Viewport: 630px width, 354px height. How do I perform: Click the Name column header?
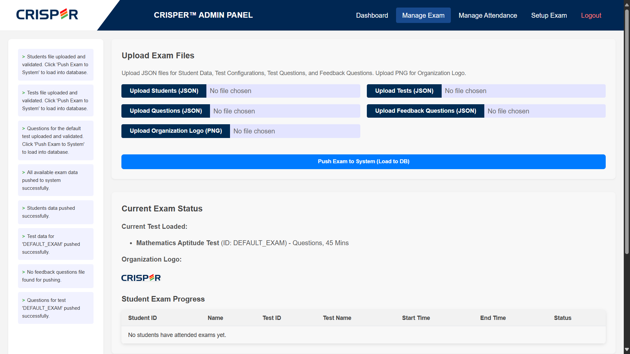tap(215, 318)
